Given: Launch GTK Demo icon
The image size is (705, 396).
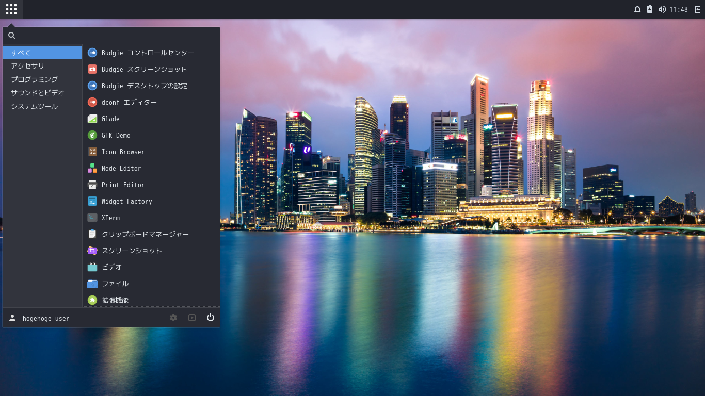Looking at the screenshot, I should tap(92, 135).
